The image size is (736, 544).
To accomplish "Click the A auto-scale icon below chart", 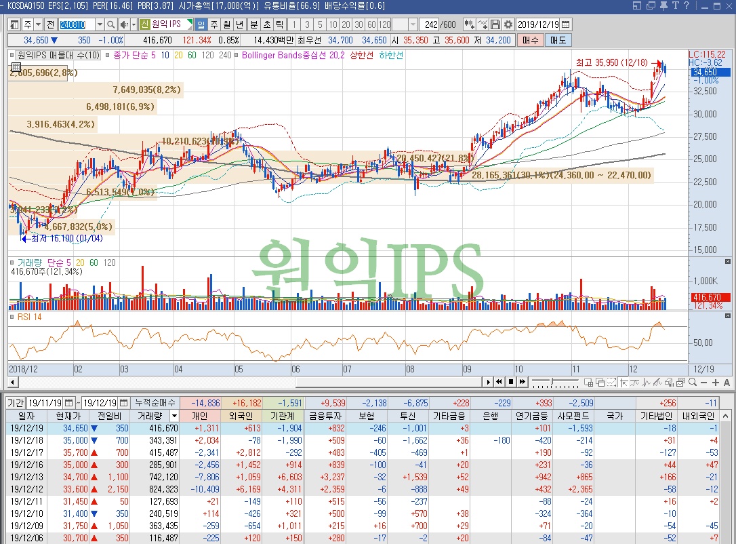I will tap(727, 383).
